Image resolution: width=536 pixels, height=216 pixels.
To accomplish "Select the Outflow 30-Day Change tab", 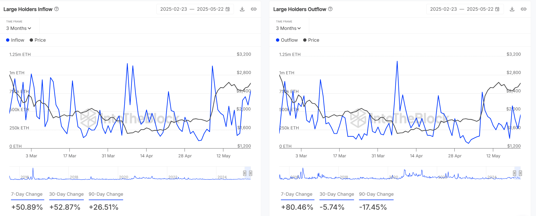I will click(337, 194).
